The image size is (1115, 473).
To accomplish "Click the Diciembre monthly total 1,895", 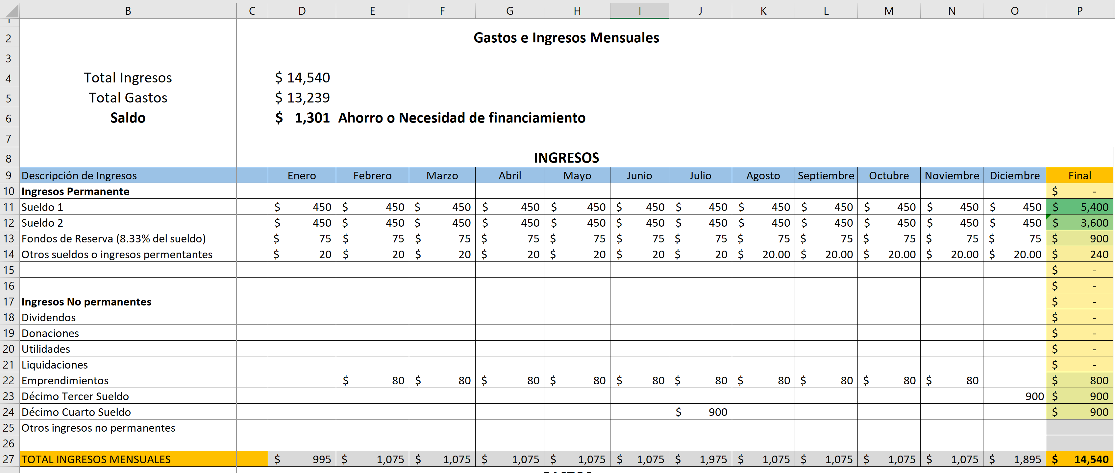I will point(1015,459).
